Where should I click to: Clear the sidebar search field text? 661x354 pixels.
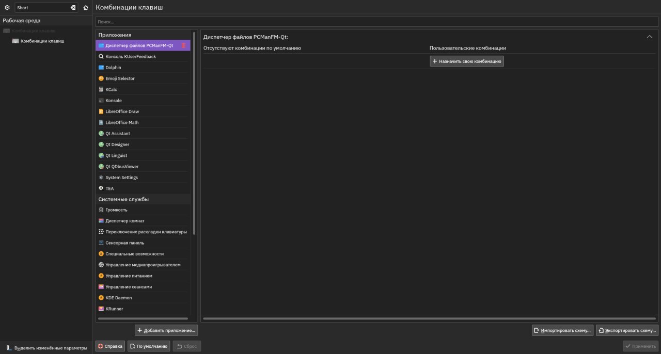point(73,8)
